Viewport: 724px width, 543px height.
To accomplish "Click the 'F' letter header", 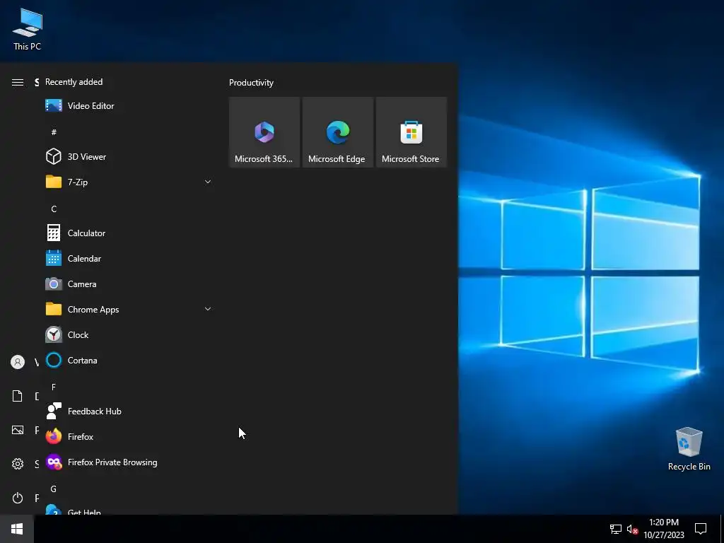I will tap(54, 387).
